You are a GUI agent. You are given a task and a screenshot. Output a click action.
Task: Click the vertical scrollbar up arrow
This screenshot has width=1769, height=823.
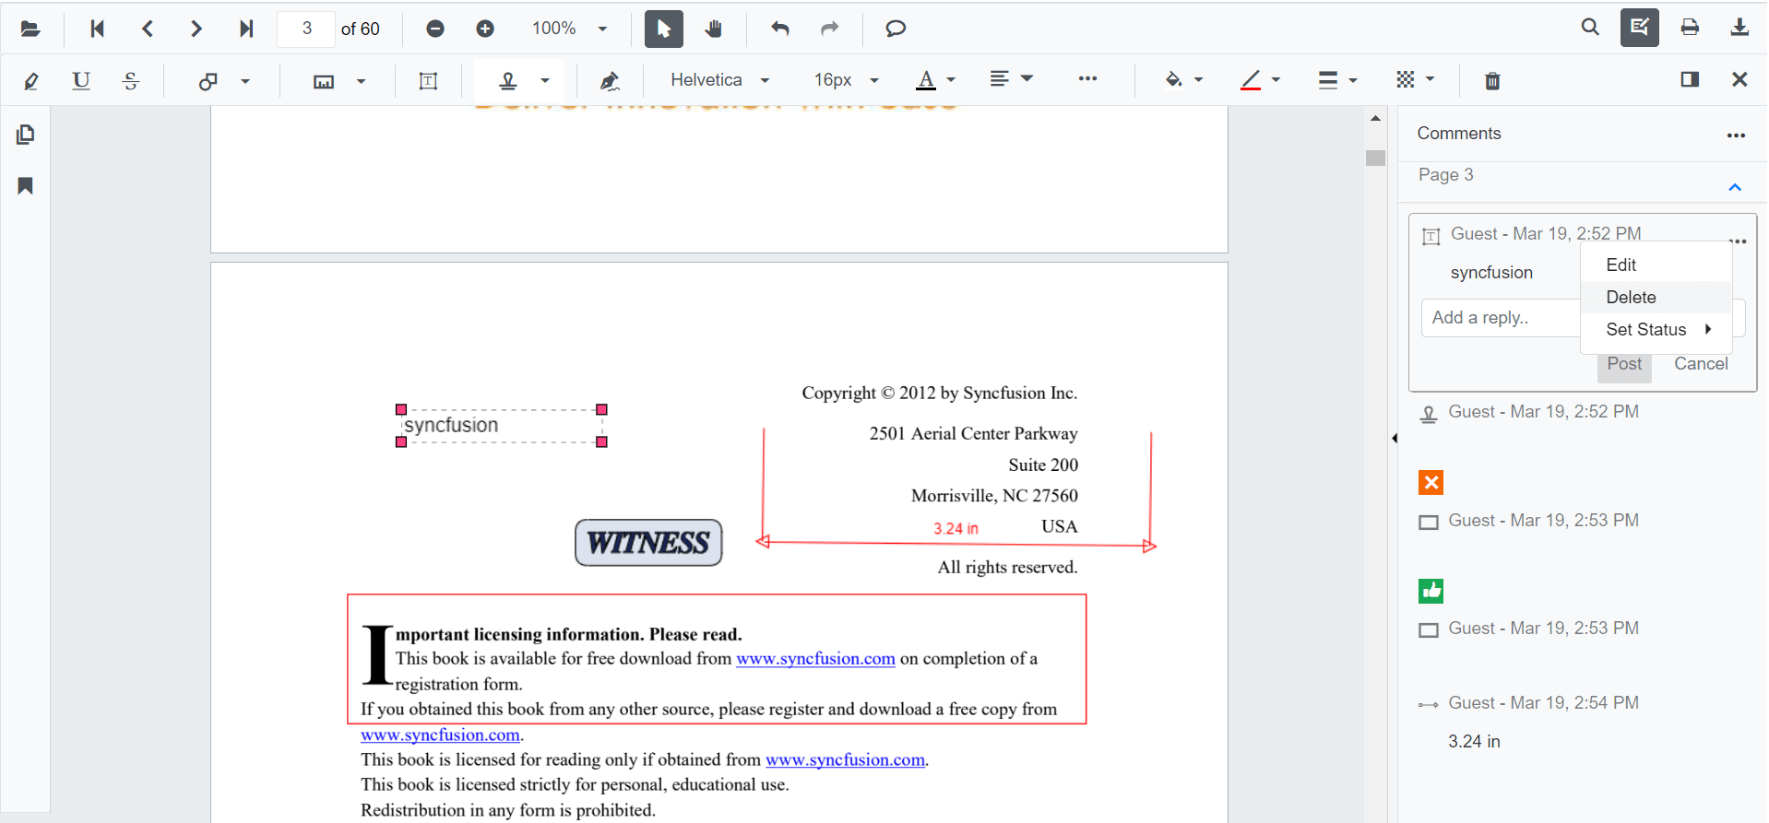pos(1375,118)
